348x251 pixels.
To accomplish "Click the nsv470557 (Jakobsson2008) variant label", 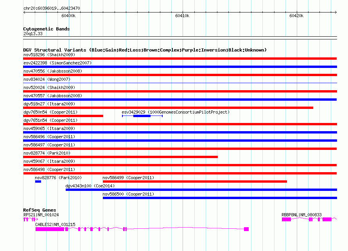I will (x=53, y=96).
